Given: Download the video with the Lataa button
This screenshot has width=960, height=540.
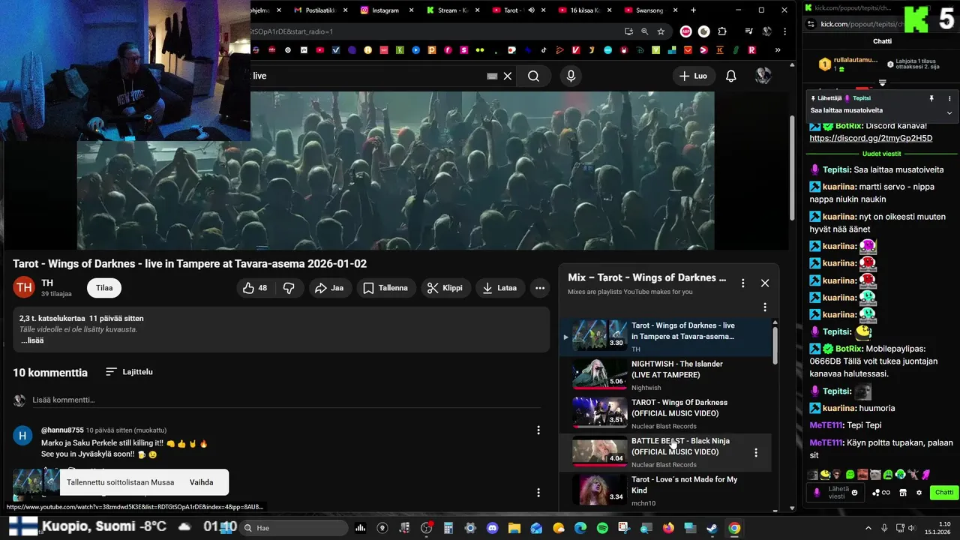Looking at the screenshot, I should pos(499,288).
